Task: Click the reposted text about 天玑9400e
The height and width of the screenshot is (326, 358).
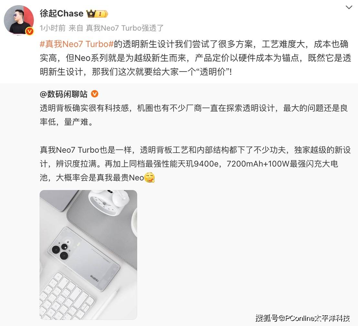Action: pyautogui.click(x=195, y=164)
